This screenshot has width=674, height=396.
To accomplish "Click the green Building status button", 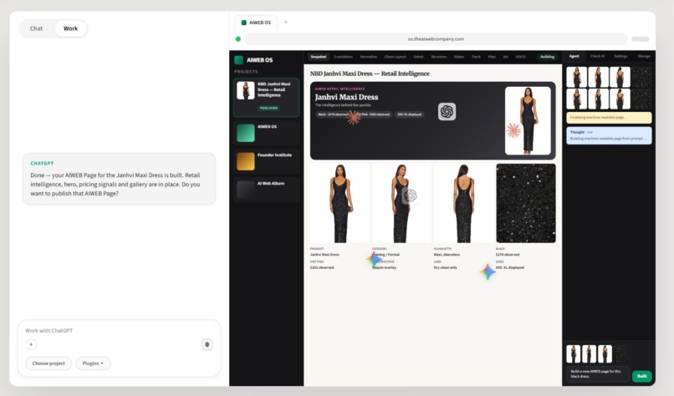I will (547, 57).
